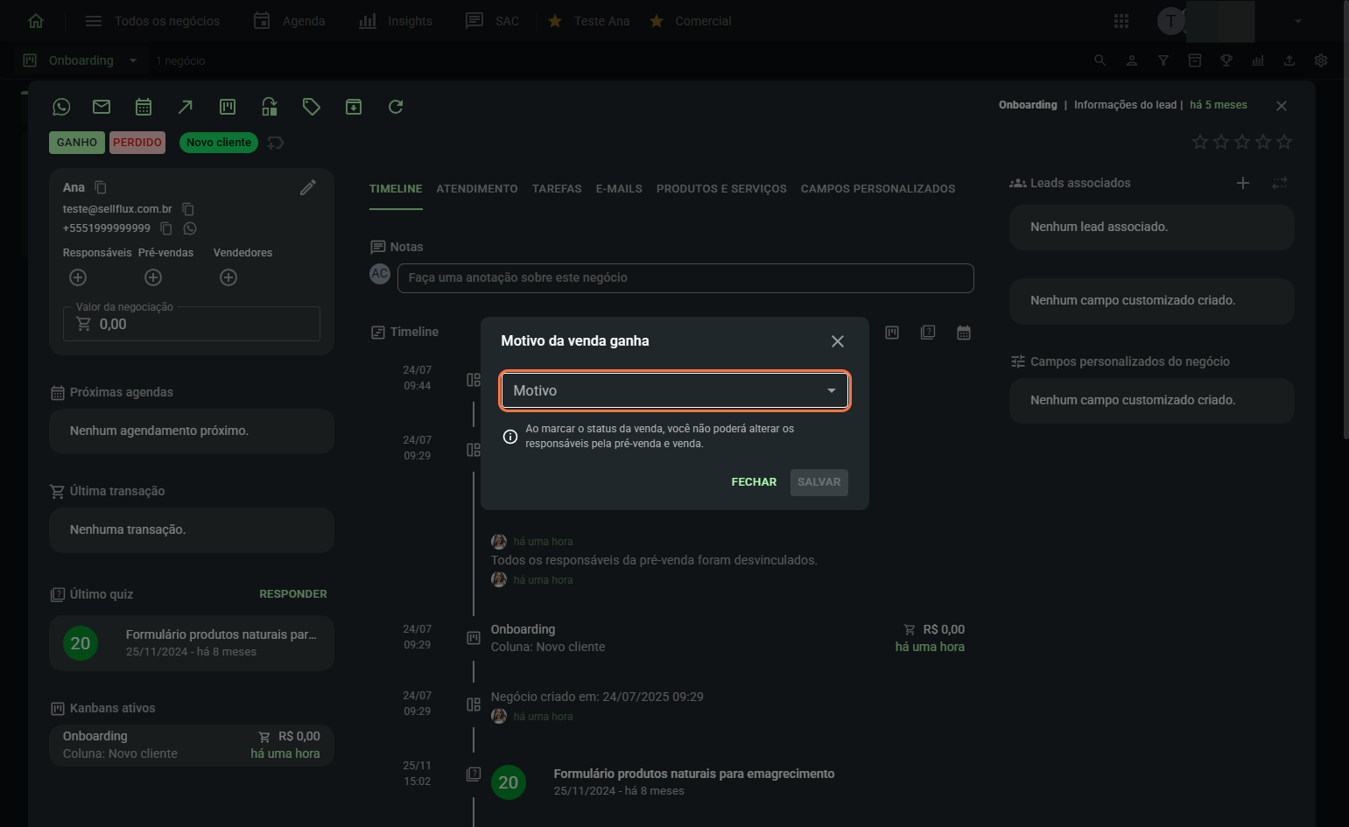Expand the Onboarding pipeline dropdown arrow
The width and height of the screenshot is (1349, 827).
coord(133,60)
